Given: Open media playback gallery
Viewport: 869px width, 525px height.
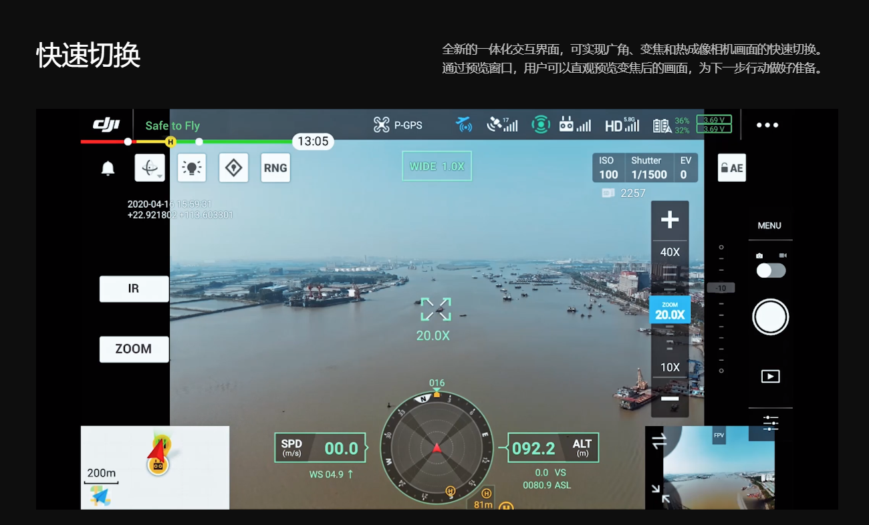Looking at the screenshot, I should [x=769, y=375].
